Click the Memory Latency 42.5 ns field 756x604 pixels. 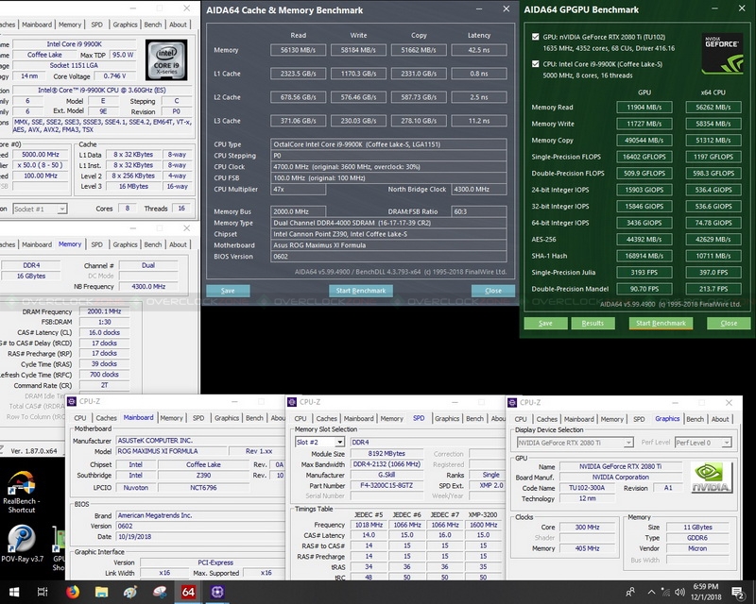point(479,50)
